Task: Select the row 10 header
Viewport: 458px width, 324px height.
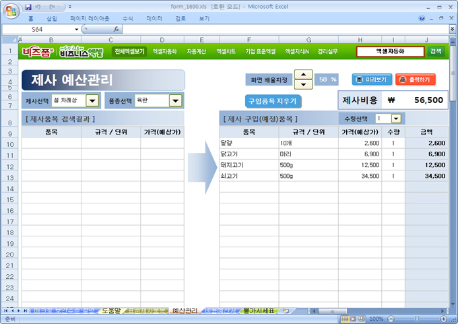Action: (10, 144)
